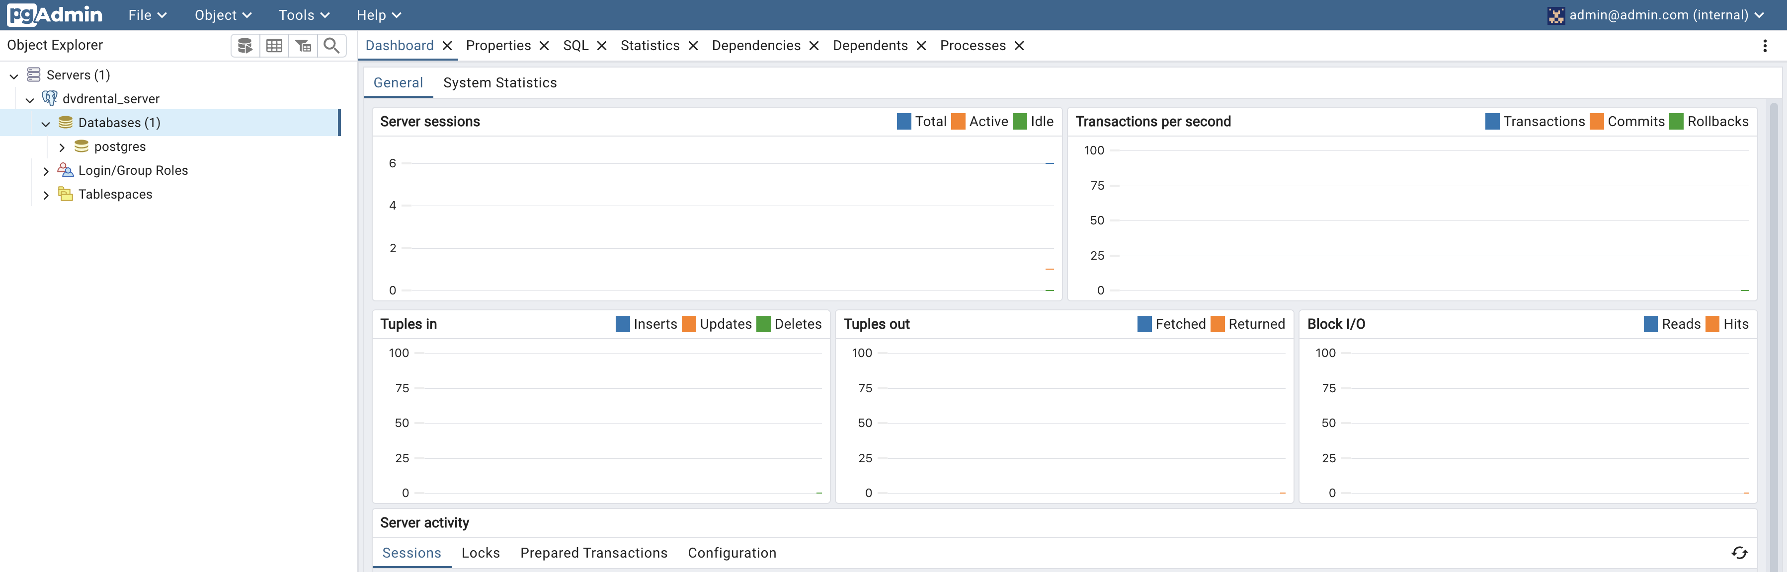Toggle the Rollbacks legend swatch
Image resolution: width=1787 pixels, height=572 pixels.
click(1676, 121)
